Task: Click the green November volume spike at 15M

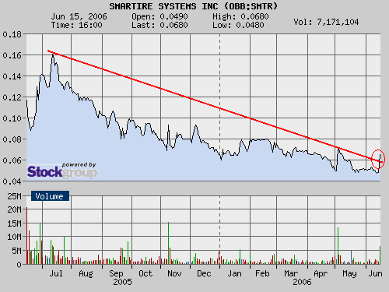Action: click(168, 243)
